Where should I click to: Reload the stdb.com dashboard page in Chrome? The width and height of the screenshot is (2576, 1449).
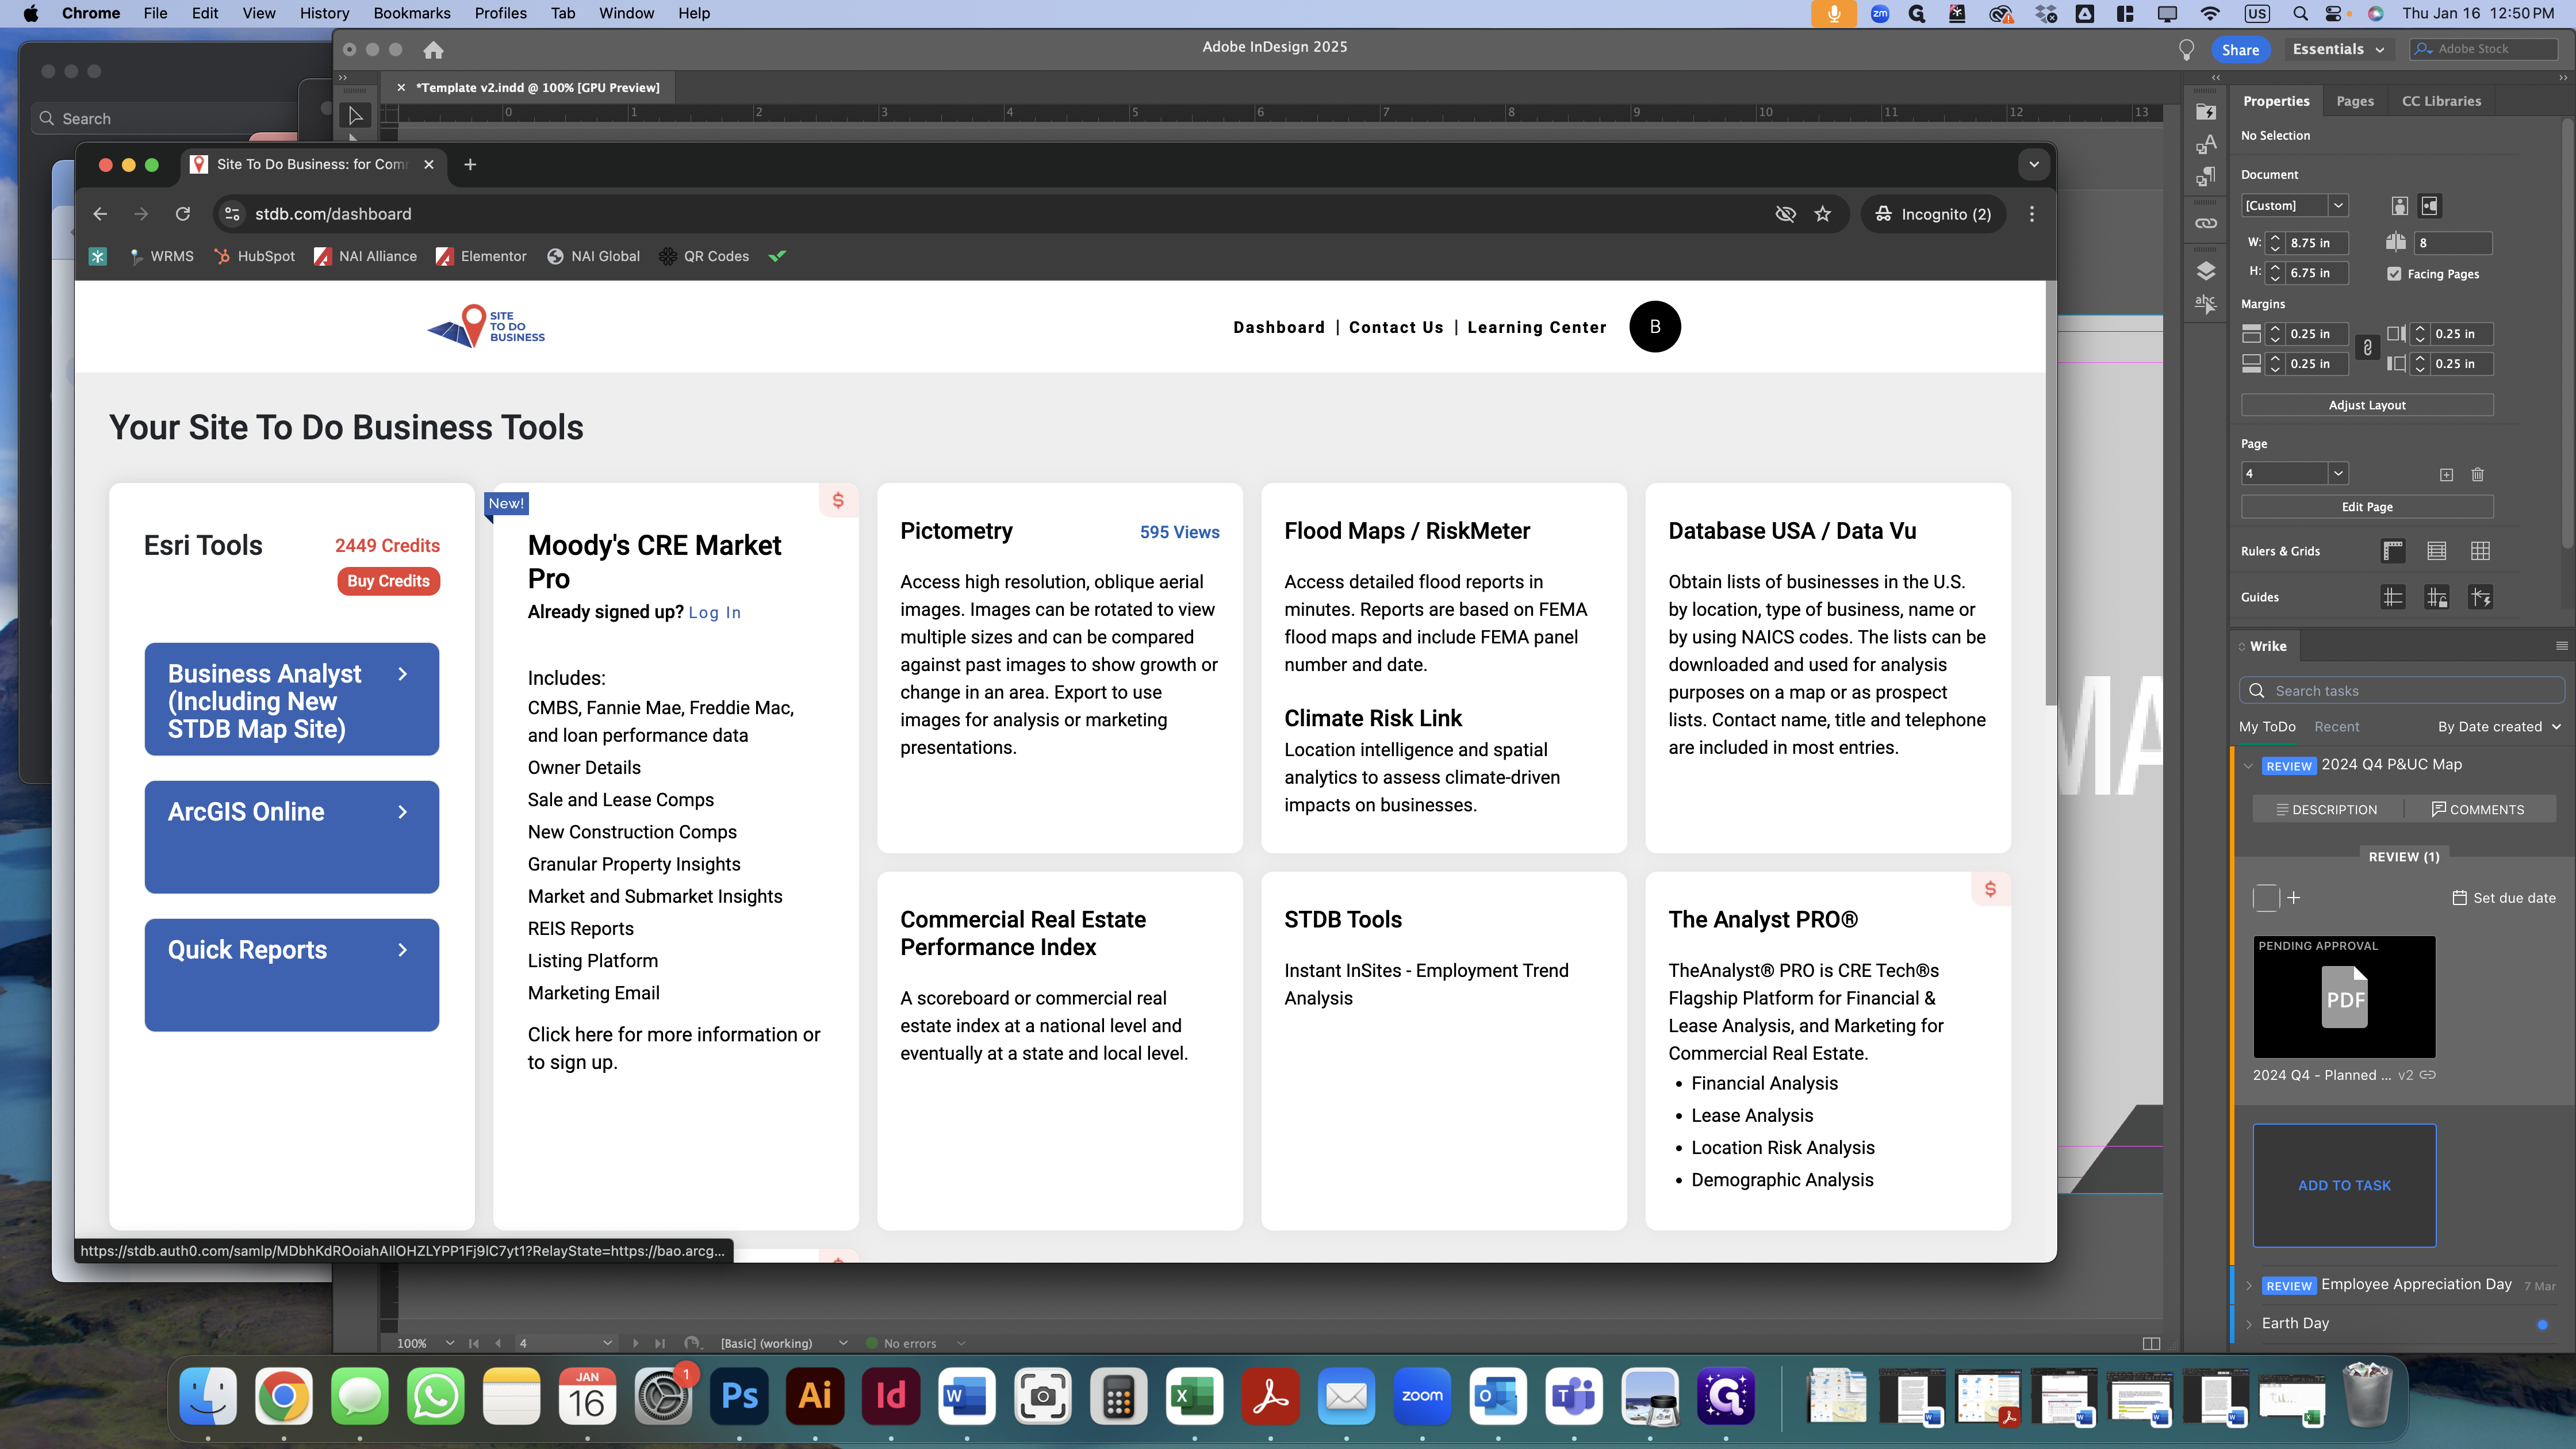pyautogui.click(x=183, y=214)
